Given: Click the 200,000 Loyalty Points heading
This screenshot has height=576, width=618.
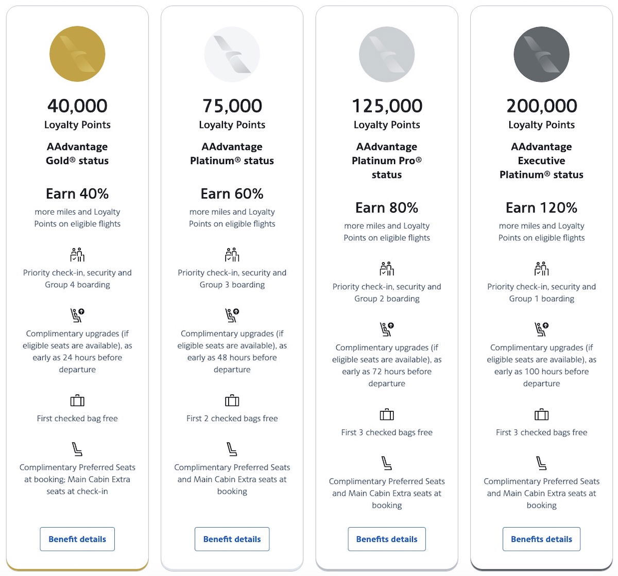Looking at the screenshot, I should click(541, 106).
